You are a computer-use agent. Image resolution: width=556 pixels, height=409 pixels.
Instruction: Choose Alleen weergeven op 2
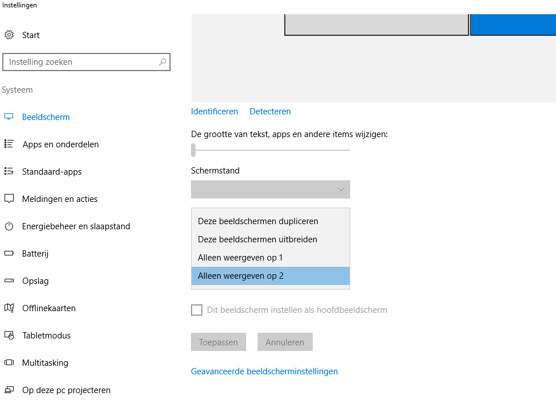coord(270,276)
